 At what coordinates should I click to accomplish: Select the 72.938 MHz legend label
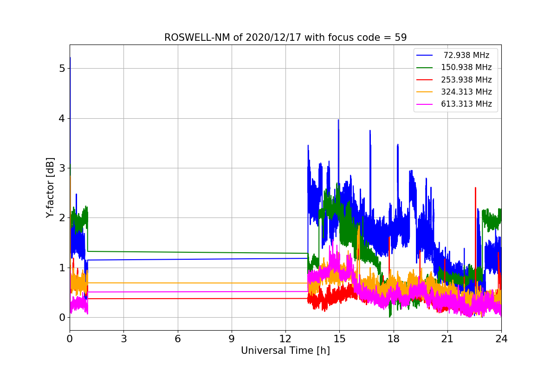click(466, 55)
